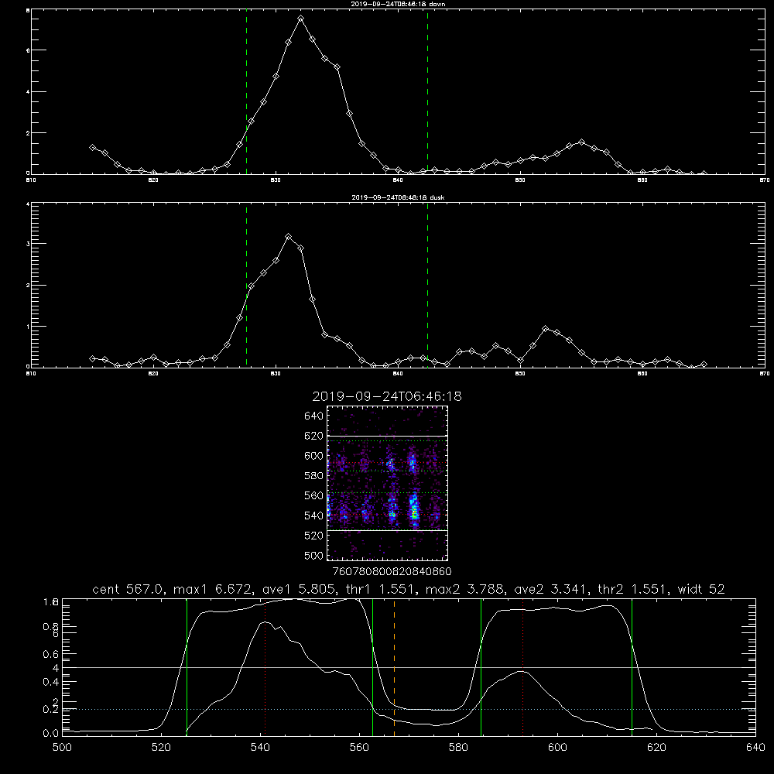Select left green dashed line in dawn plot
This screenshot has width=774, height=774.
click(x=246, y=92)
